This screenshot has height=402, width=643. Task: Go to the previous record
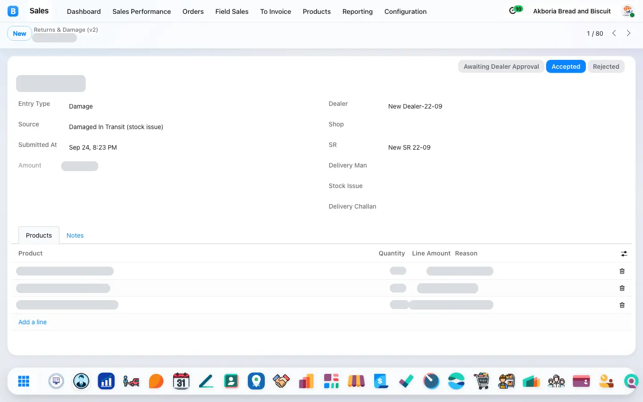(614, 33)
